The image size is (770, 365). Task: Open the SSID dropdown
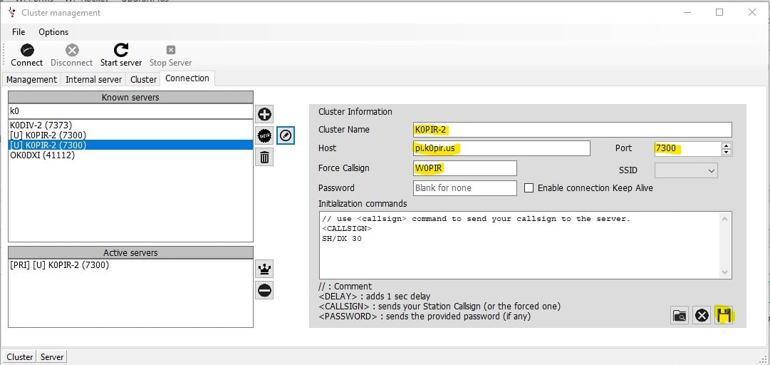click(x=685, y=170)
